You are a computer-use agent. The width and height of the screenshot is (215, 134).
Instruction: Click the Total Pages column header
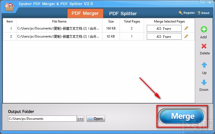point(132,21)
